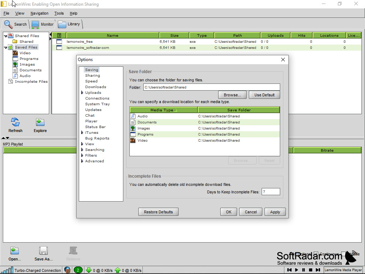Click the Refresh library icon

pos(15,122)
